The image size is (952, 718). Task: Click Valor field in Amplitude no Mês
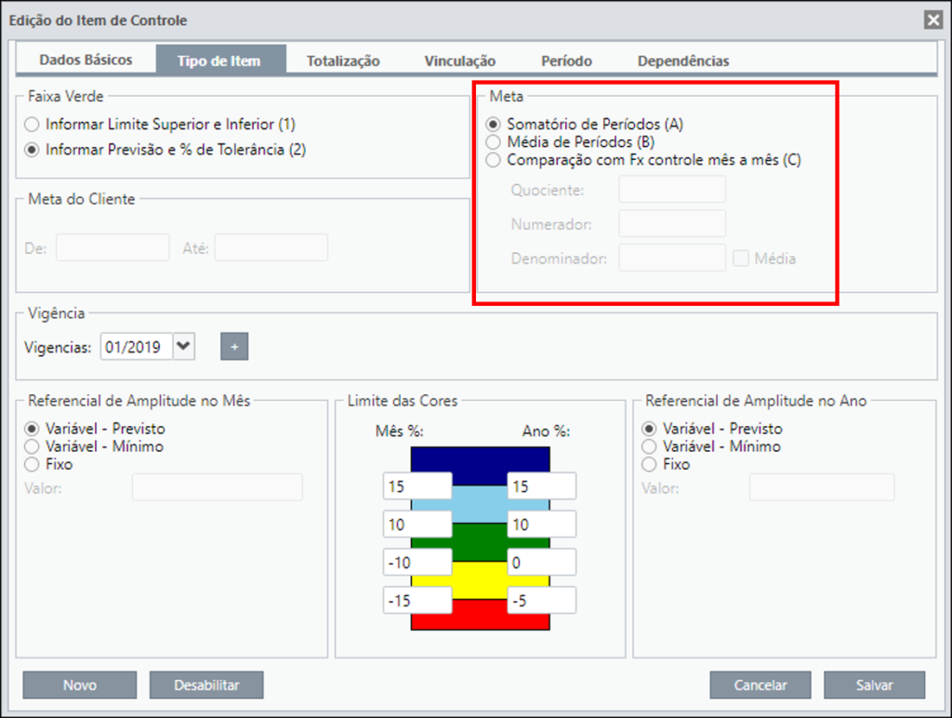coord(218,487)
